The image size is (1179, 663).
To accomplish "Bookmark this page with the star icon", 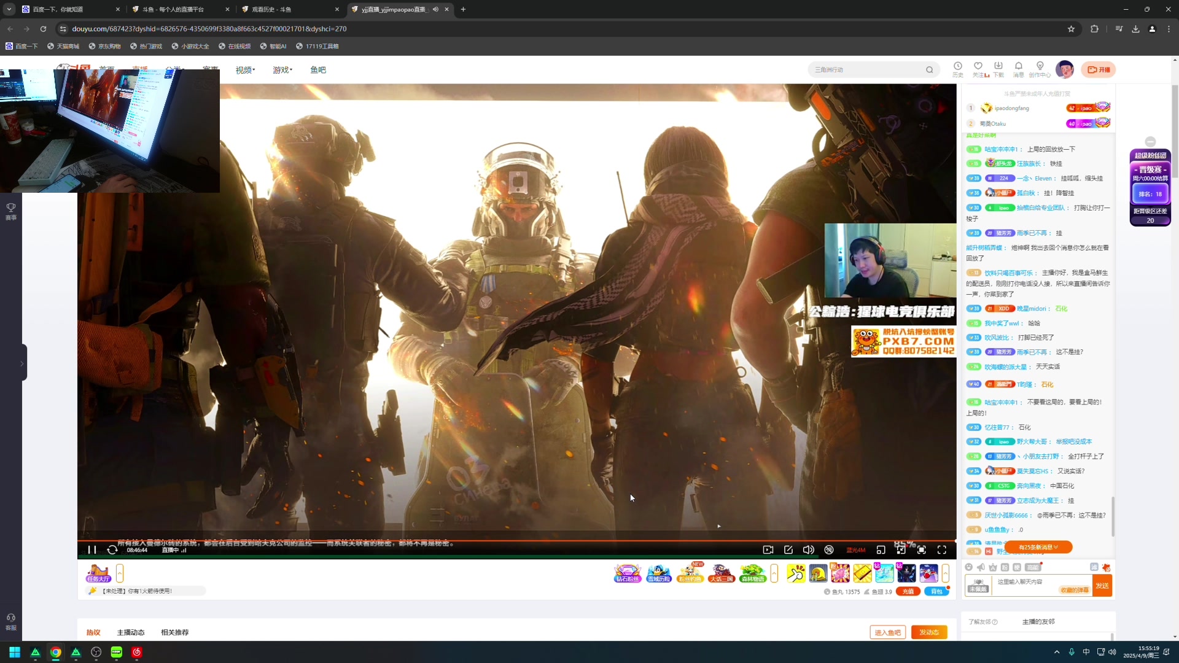I will (1071, 29).
